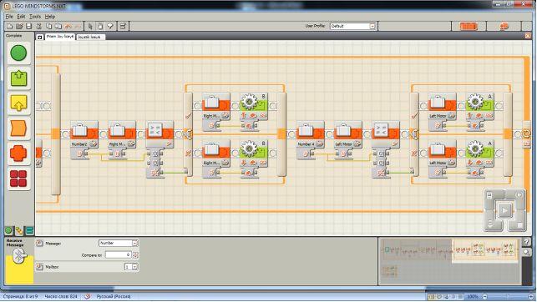Open the orange Flow block palette
Viewport: 537px width, 302px height.
pyautogui.click(x=18, y=128)
